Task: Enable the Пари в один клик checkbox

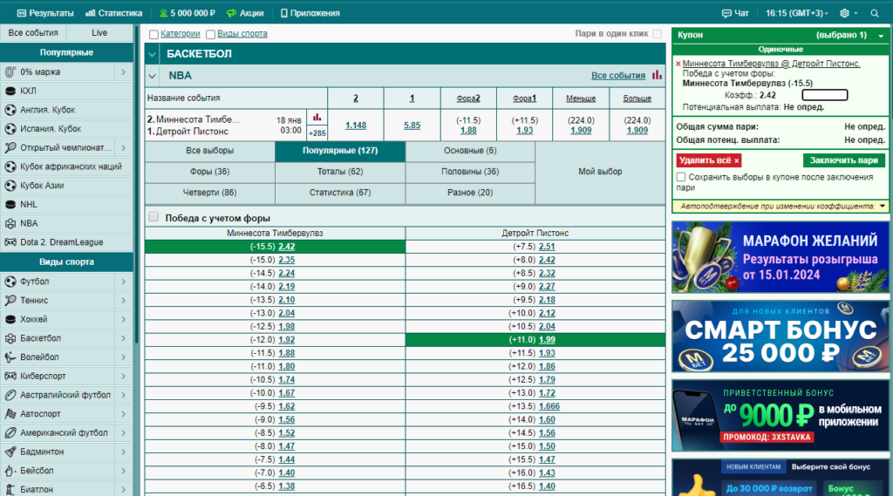Action: (x=658, y=34)
